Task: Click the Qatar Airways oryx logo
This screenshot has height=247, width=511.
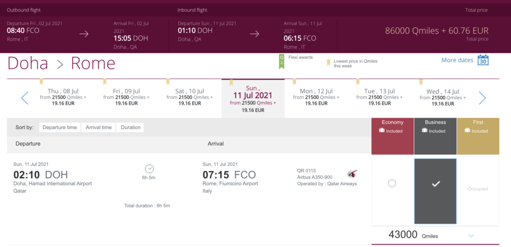Action: point(352,174)
